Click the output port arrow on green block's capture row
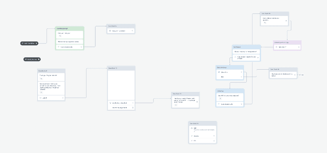The height and width of the screenshot is (153, 327). (81, 47)
